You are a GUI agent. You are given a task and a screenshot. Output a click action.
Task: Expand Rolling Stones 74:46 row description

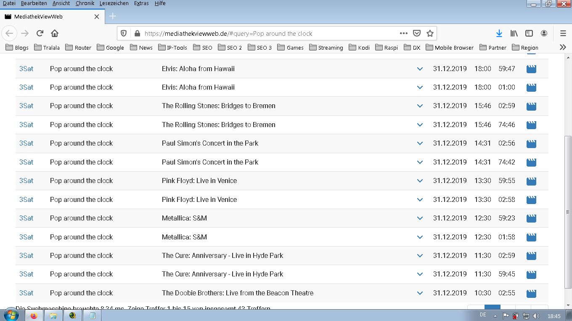[x=420, y=125]
